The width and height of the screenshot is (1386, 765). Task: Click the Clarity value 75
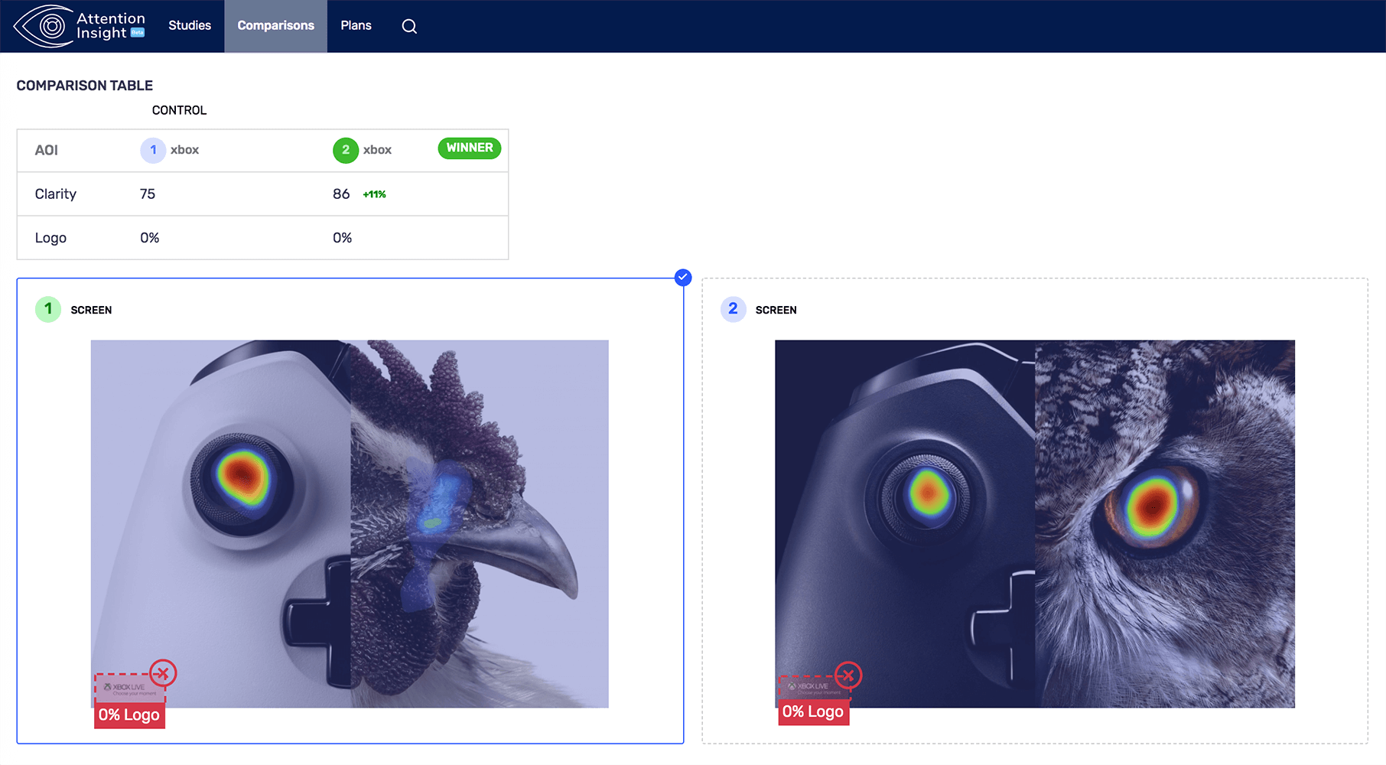(x=148, y=194)
